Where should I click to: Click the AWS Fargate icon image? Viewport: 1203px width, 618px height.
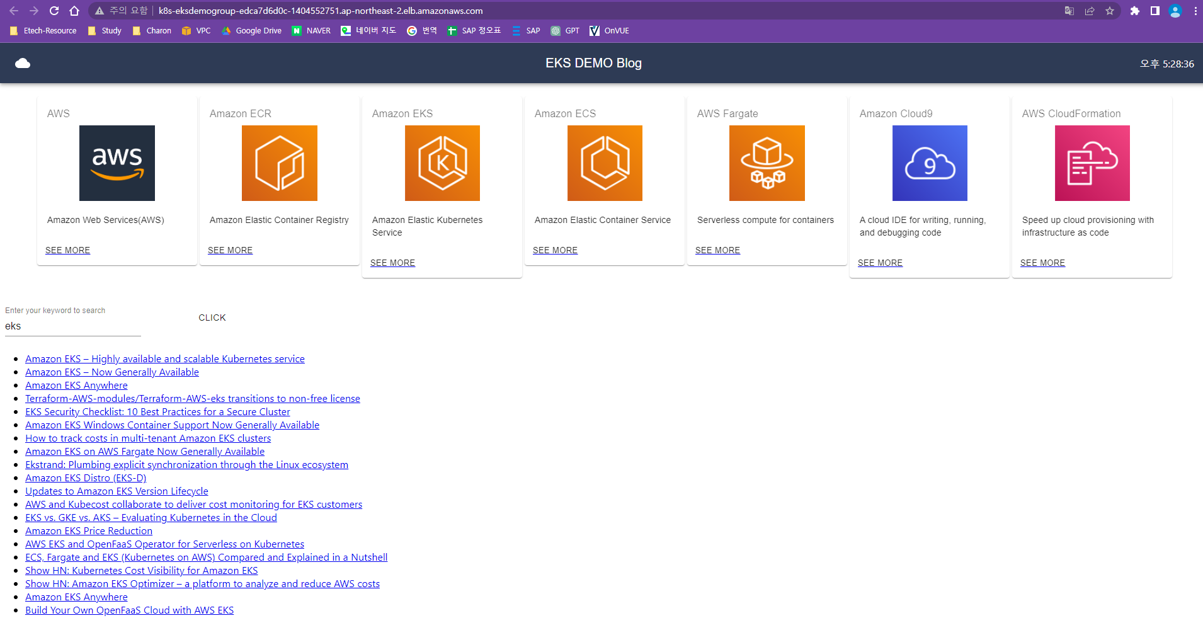click(767, 163)
